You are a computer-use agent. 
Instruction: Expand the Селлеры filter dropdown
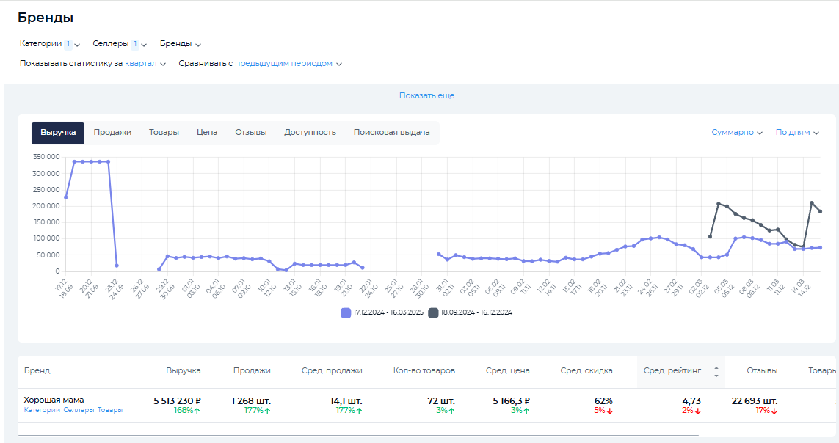click(x=120, y=44)
